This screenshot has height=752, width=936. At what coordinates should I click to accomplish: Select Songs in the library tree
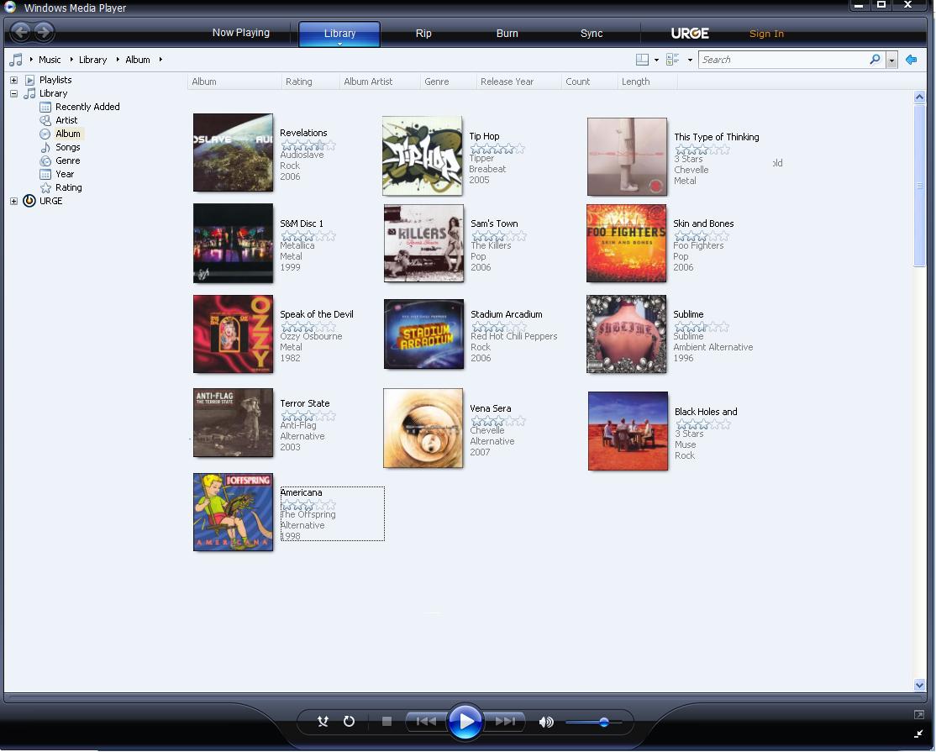(x=67, y=147)
